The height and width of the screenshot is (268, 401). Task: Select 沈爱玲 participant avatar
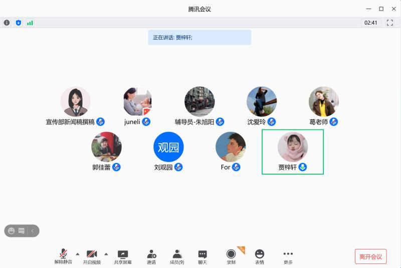[261, 101]
